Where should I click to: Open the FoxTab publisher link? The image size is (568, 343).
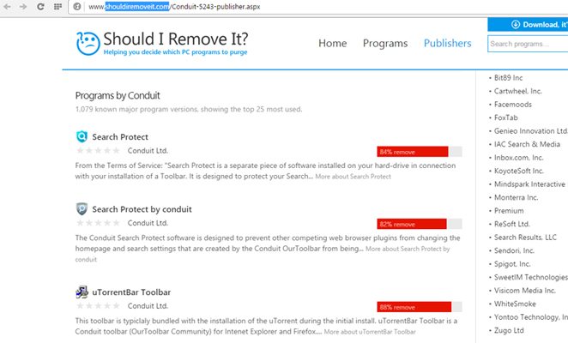506,117
